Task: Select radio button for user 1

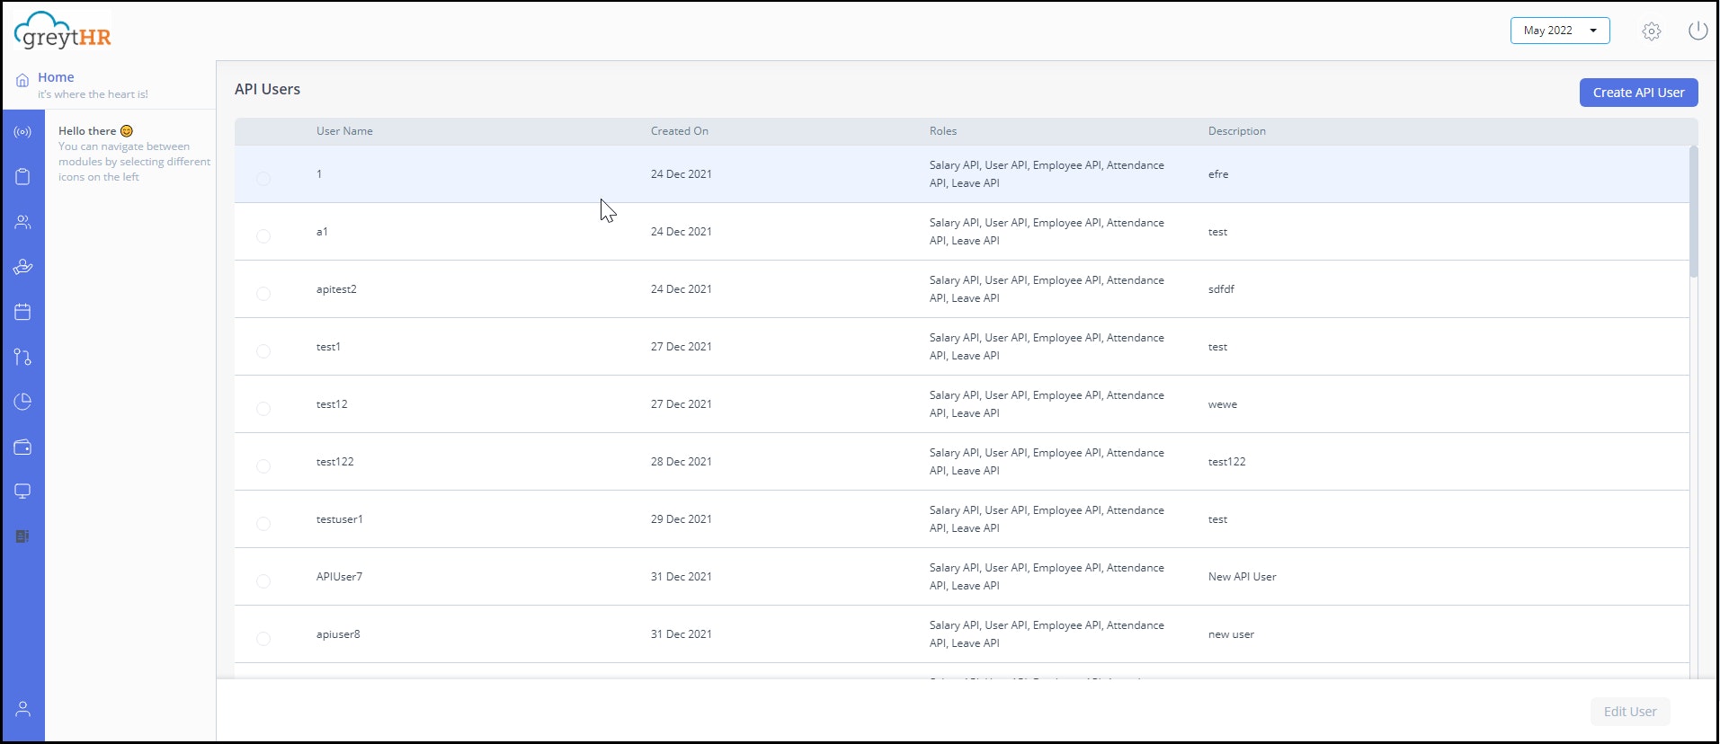Action: coord(263,179)
